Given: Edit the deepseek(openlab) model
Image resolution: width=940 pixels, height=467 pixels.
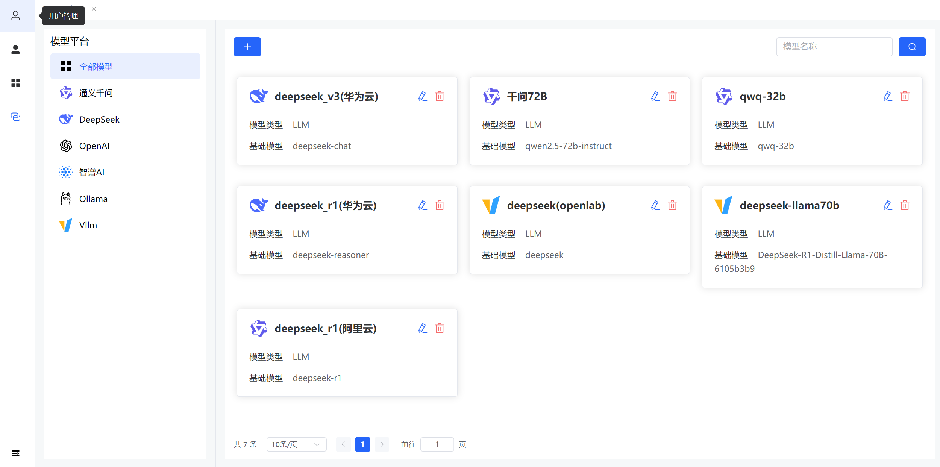Looking at the screenshot, I should (655, 205).
